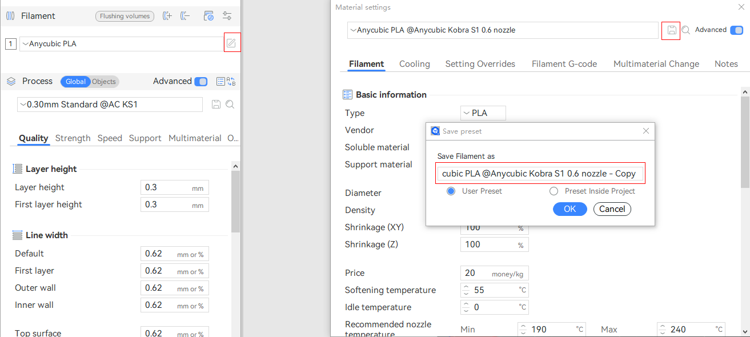Image resolution: width=750 pixels, height=337 pixels.
Task: Click the Layer height value field
Action: 175,187
